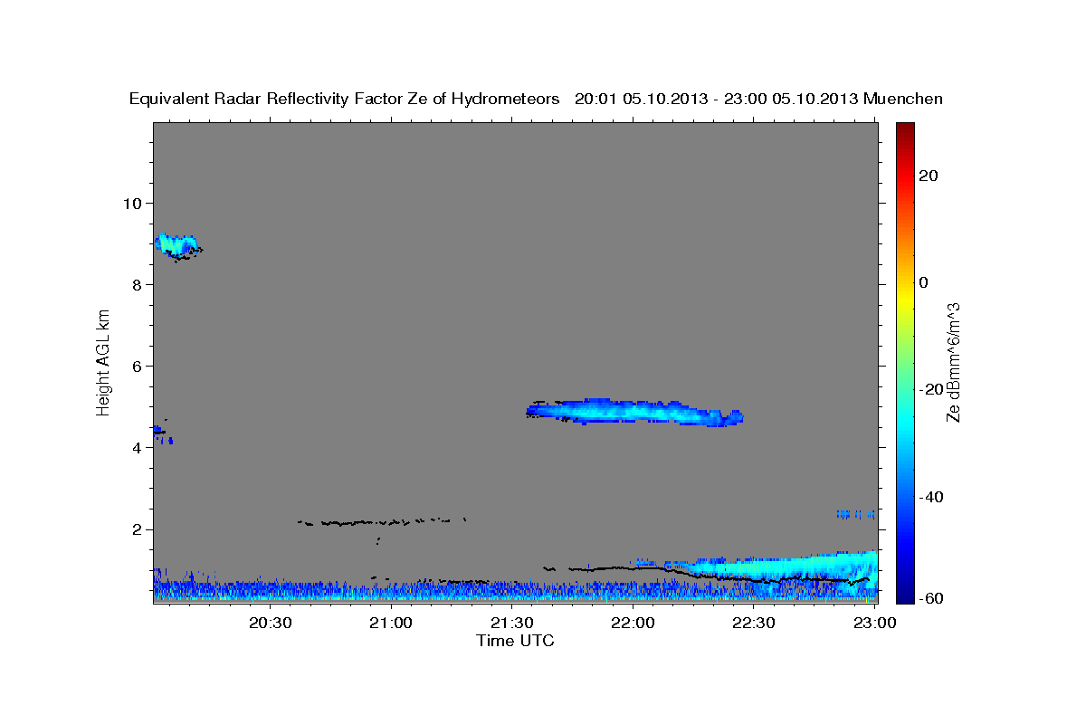
Task: Click the 20:30 time tick label
Action: [x=271, y=623]
